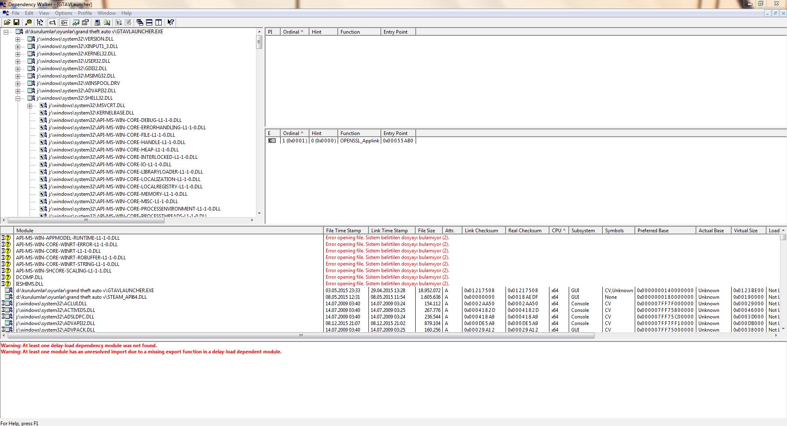Toggle Auto Expand tree toolbar button
This screenshot has width=787, height=426.
(x=40, y=23)
